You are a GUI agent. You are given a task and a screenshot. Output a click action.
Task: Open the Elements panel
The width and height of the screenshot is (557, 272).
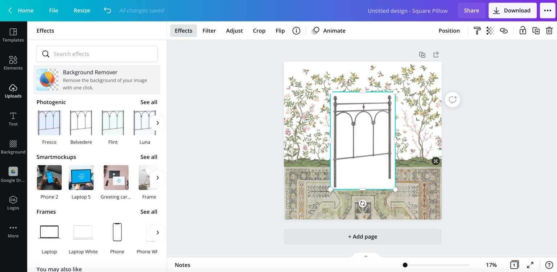click(13, 63)
